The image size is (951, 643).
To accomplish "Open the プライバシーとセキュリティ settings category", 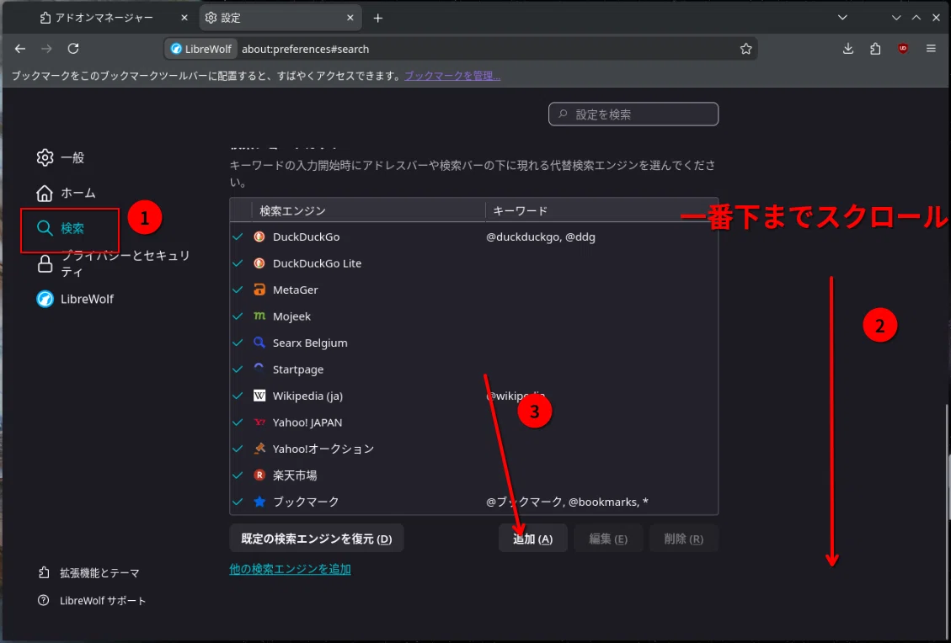I will [114, 263].
